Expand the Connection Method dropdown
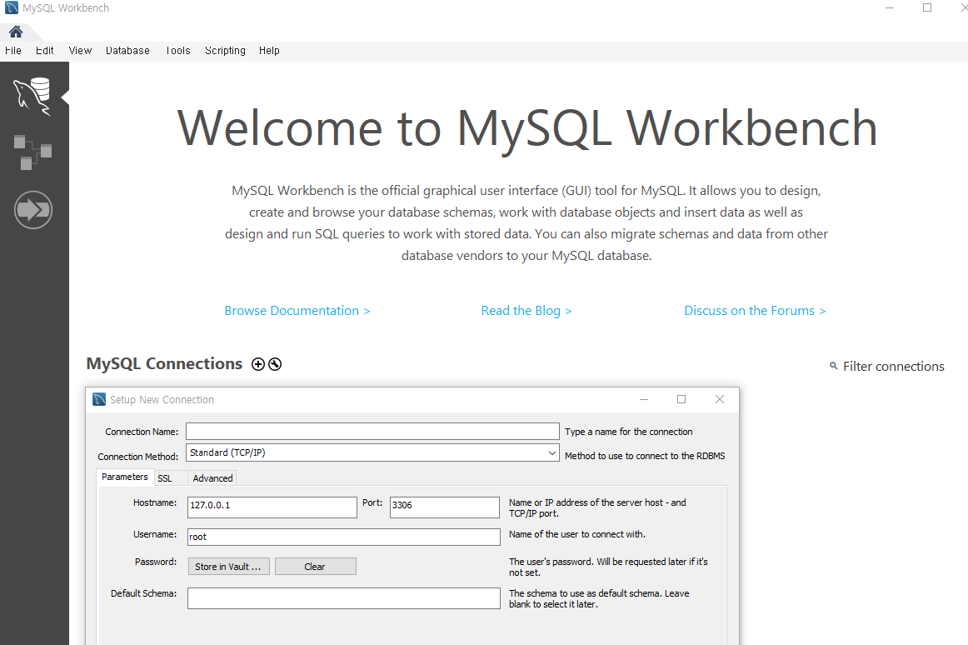 coord(552,452)
